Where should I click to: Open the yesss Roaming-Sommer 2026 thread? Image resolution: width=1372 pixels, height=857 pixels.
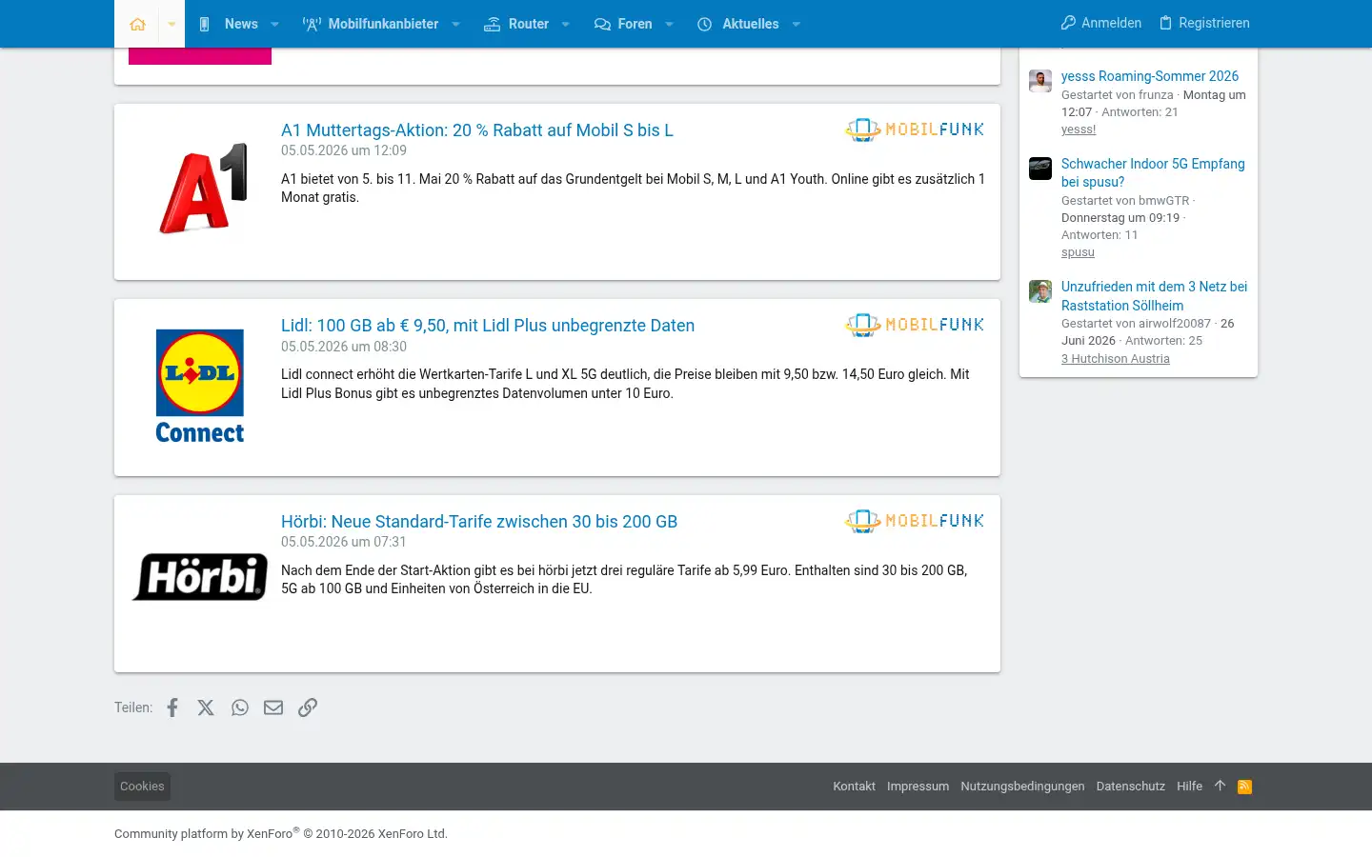[x=1150, y=76]
